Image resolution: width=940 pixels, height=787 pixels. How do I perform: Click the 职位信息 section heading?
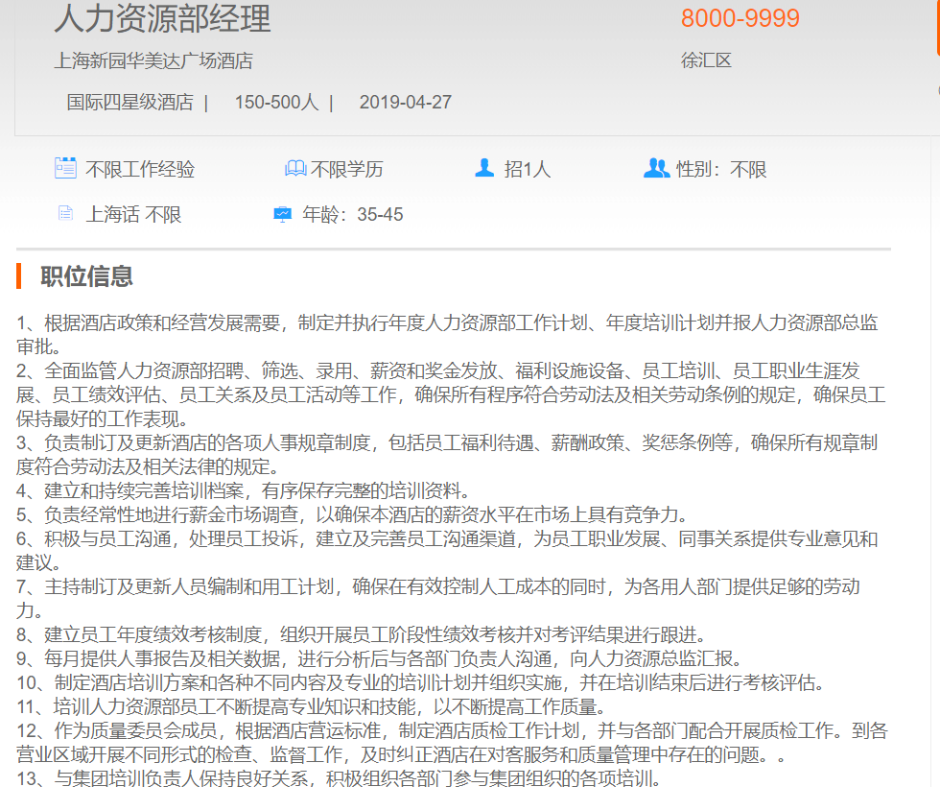tap(86, 276)
